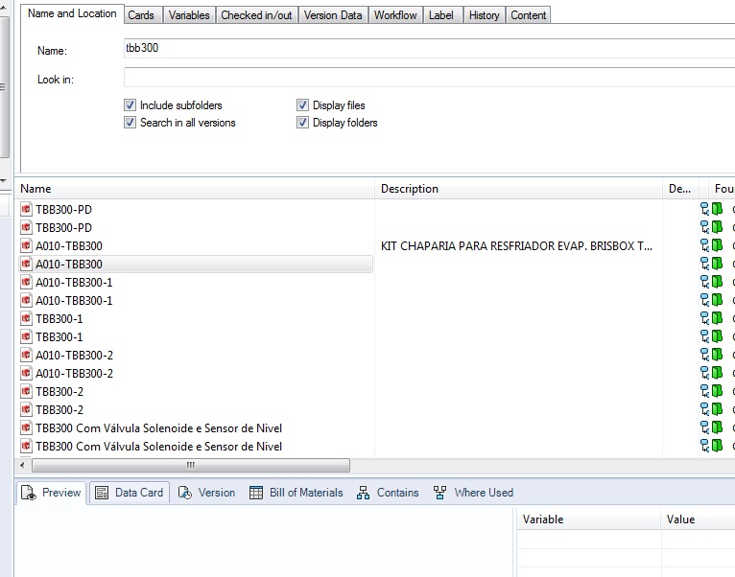Open the Preview tab

pos(52,493)
